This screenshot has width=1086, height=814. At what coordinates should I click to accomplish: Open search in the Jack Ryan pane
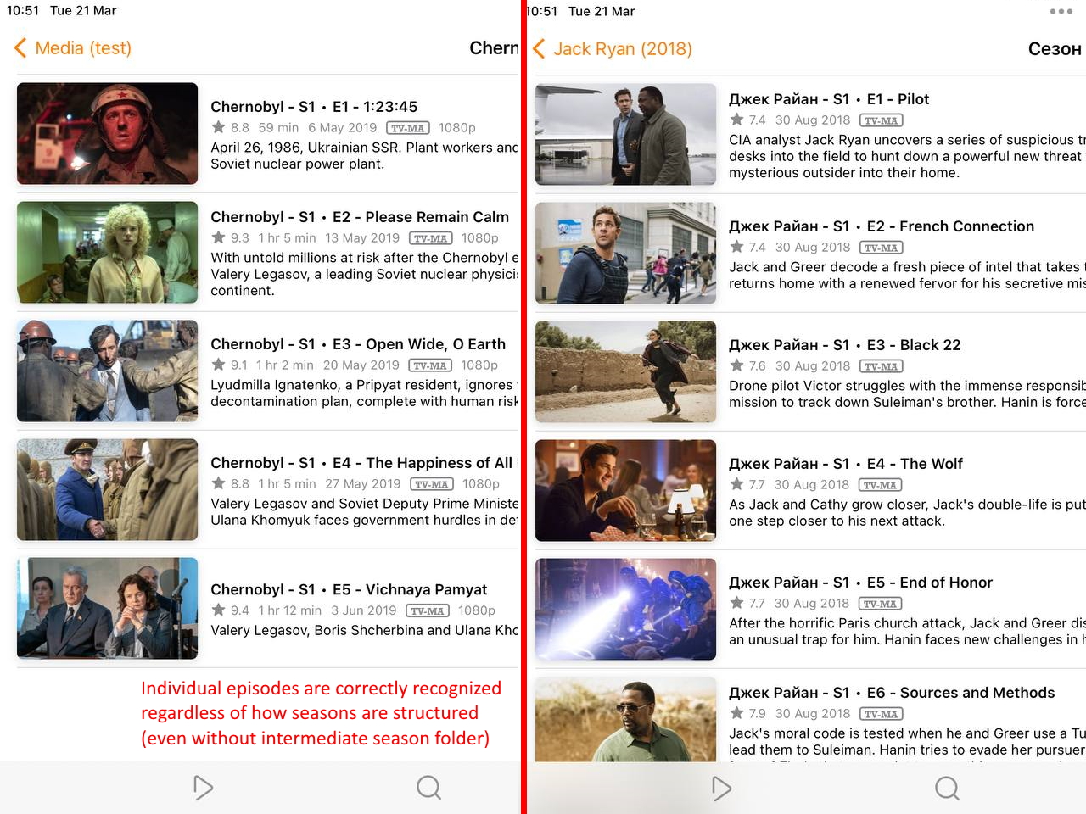(x=948, y=789)
